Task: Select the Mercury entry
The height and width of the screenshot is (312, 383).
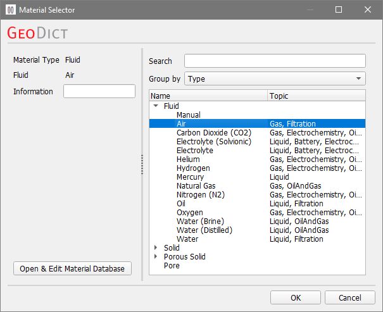Action: click(x=191, y=177)
